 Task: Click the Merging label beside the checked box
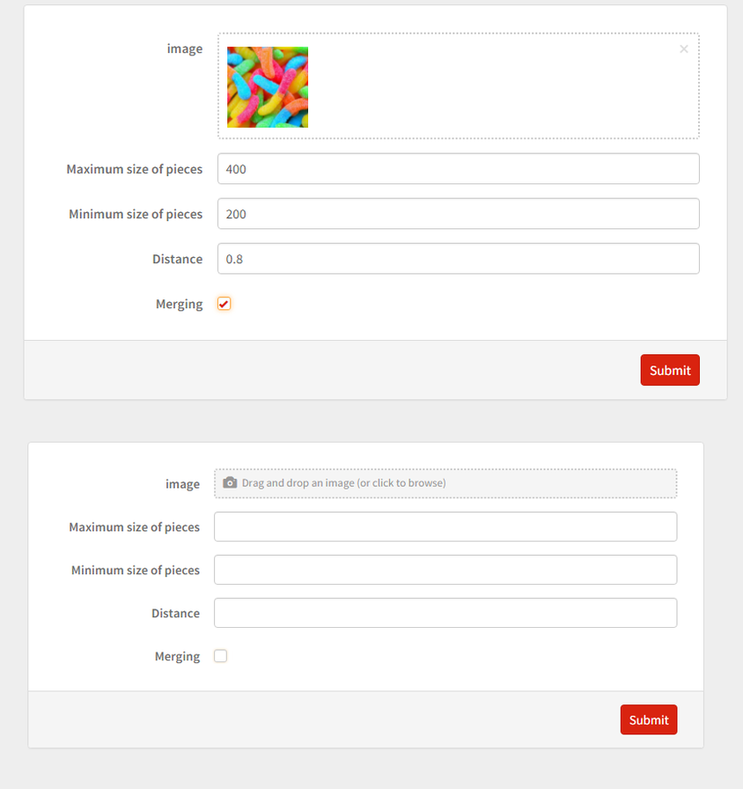point(179,305)
